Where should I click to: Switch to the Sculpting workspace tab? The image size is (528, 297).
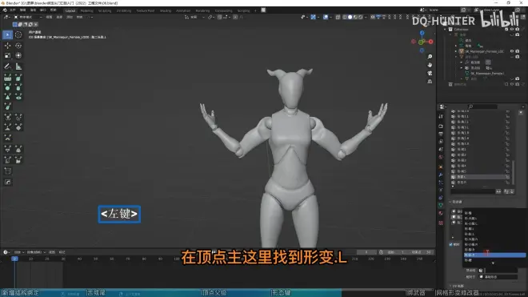(x=104, y=10)
